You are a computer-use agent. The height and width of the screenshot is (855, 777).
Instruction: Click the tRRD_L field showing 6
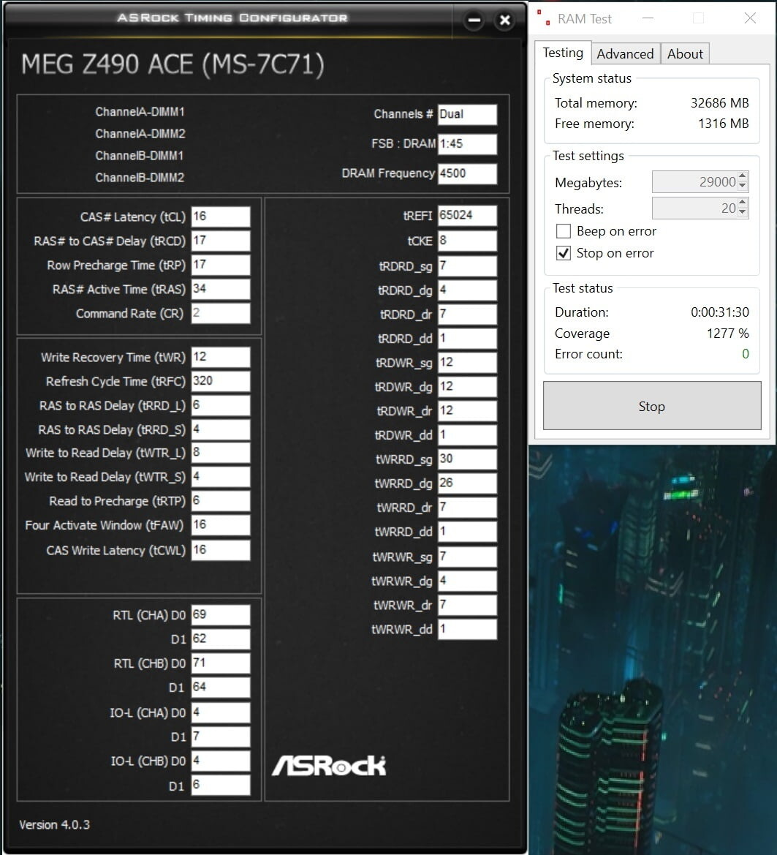tap(221, 405)
